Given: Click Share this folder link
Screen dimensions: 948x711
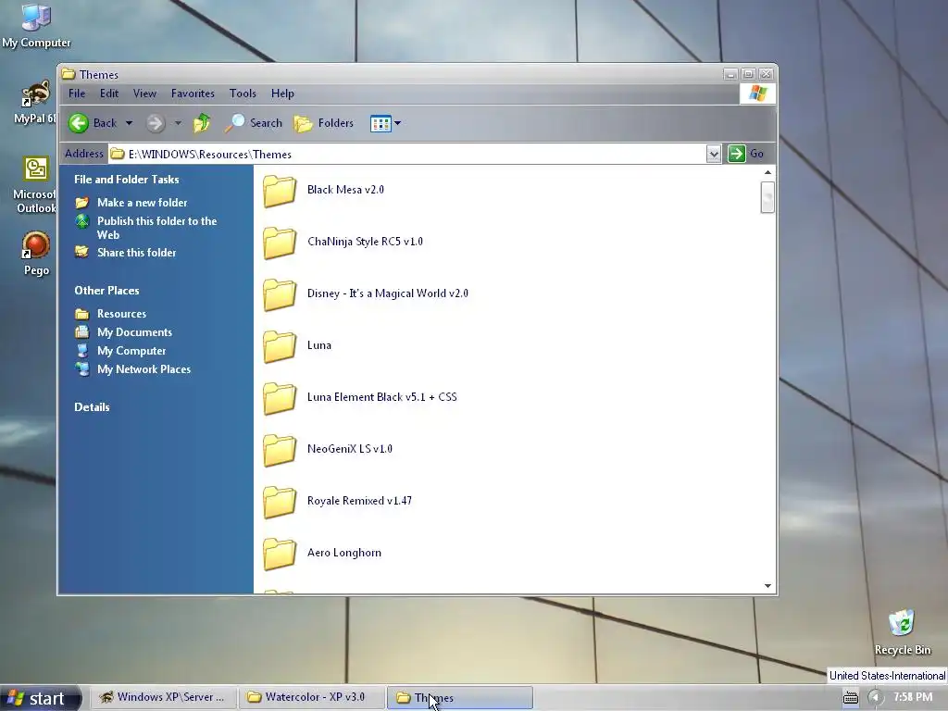Looking at the screenshot, I should (x=137, y=253).
